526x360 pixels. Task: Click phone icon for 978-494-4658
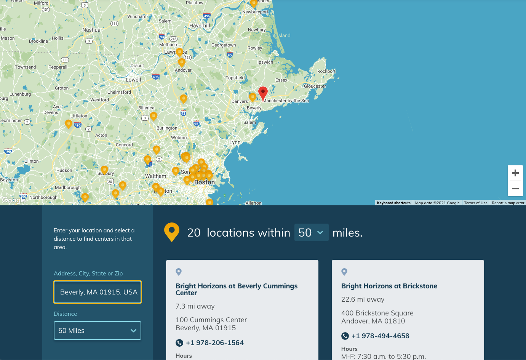coord(345,336)
